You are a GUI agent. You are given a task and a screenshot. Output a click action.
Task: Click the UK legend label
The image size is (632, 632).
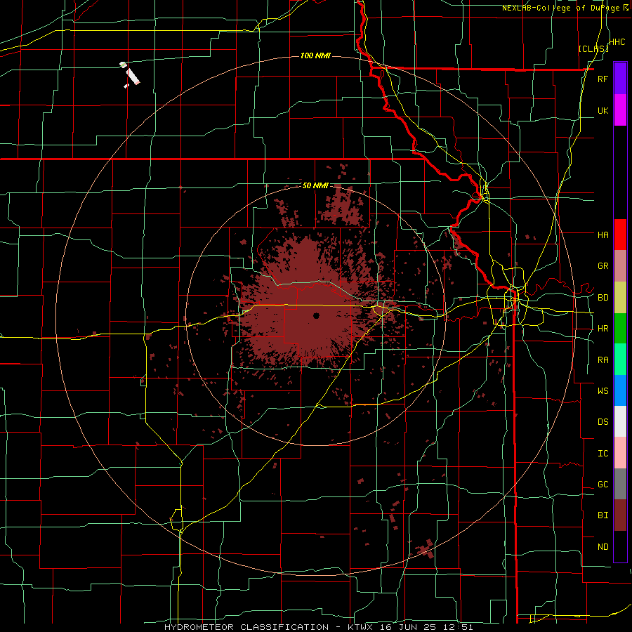pos(603,111)
